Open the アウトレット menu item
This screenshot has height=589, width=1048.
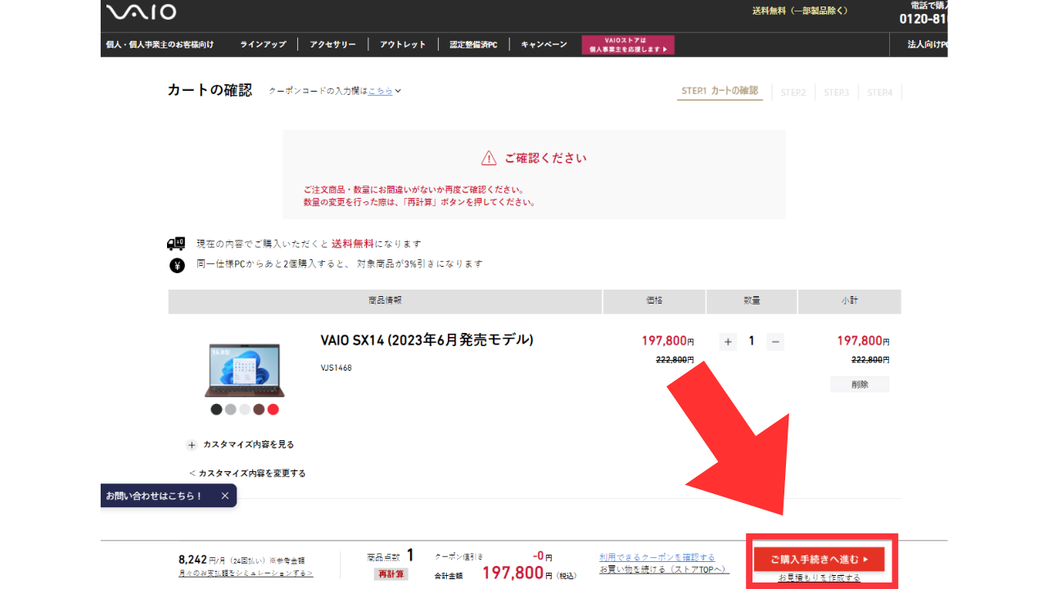pos(403,44)
